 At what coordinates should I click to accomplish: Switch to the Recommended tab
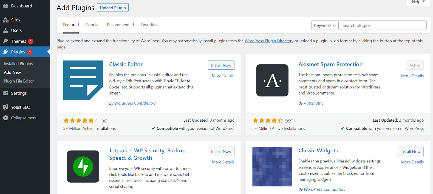pyautogui.click(x=120, y=25)
